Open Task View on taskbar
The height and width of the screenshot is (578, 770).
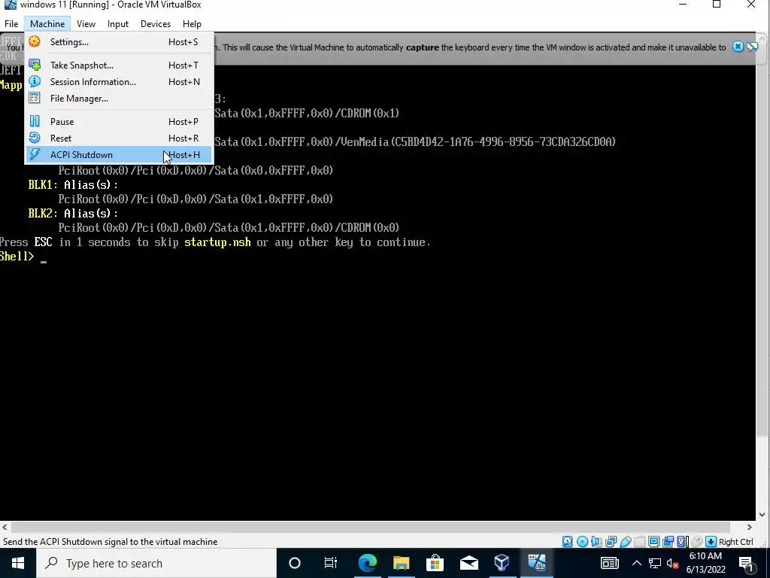[331, 563]
